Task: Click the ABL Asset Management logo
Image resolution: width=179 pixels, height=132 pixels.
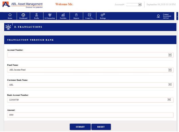Action: (22, 5)
